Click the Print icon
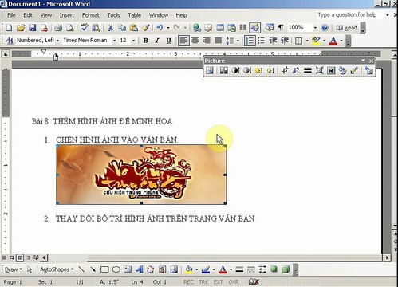The height and width of the screenshot is (287, 398). (58, 28)
